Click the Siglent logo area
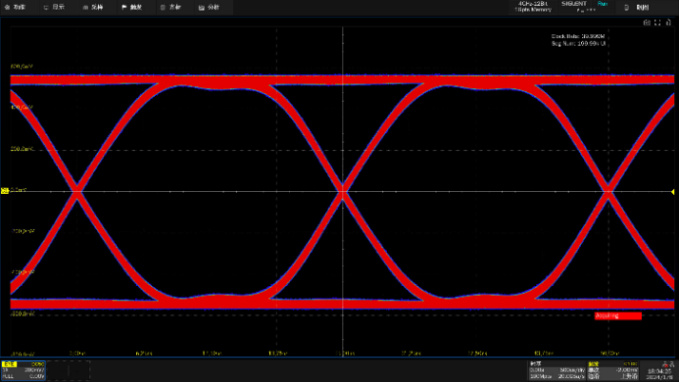Image resolution: width=679 pixels, height=382 pixels. (x=574, y=4)
